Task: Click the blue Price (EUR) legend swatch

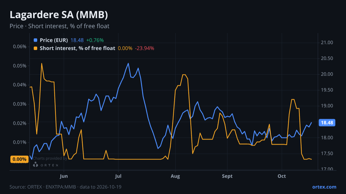Action: pos(35,40)
